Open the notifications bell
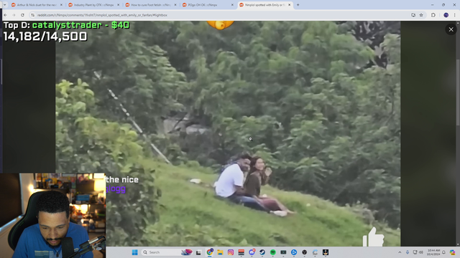 point(444,252)
